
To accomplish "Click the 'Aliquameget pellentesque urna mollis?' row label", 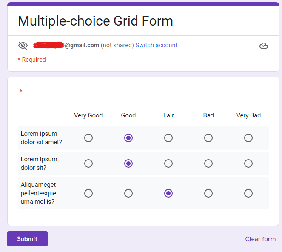I will tap(38, 193).
